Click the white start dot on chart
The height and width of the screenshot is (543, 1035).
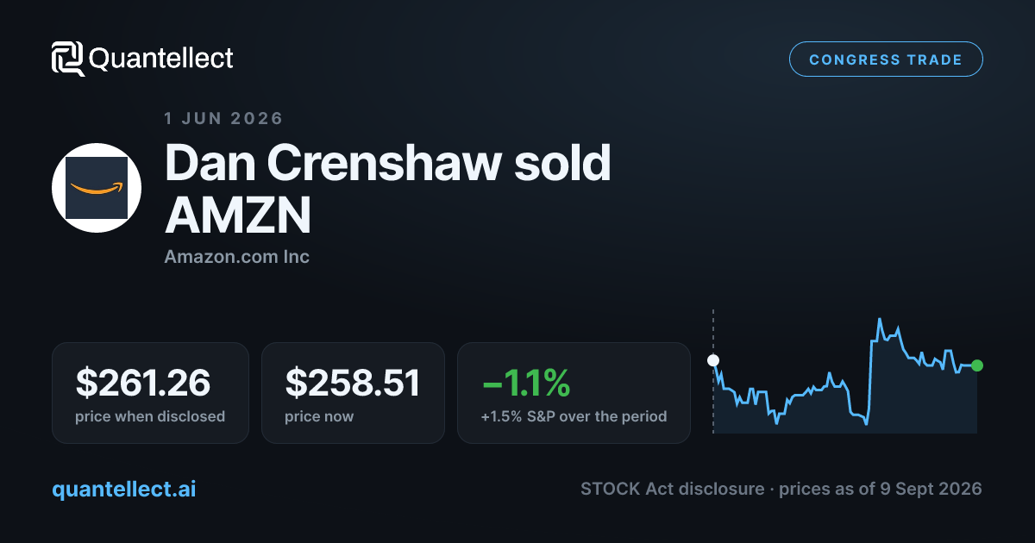click(713, 360)
